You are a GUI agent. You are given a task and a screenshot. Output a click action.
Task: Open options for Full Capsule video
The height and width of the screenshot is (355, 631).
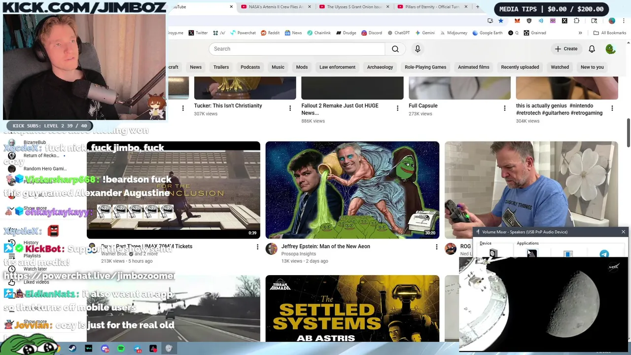(x=504, y=108)
